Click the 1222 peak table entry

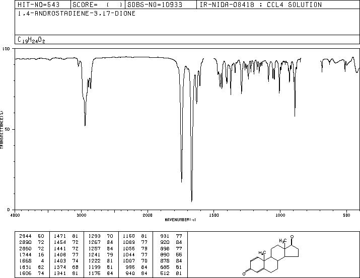(x=101, y=261)
